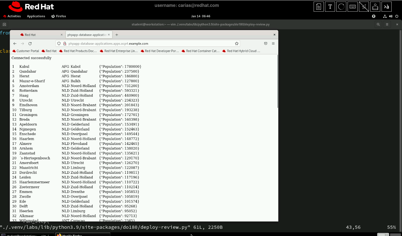Click '´s-Hertogenbosch' in row 20
The image size is (402, 236).
[35, 158]
